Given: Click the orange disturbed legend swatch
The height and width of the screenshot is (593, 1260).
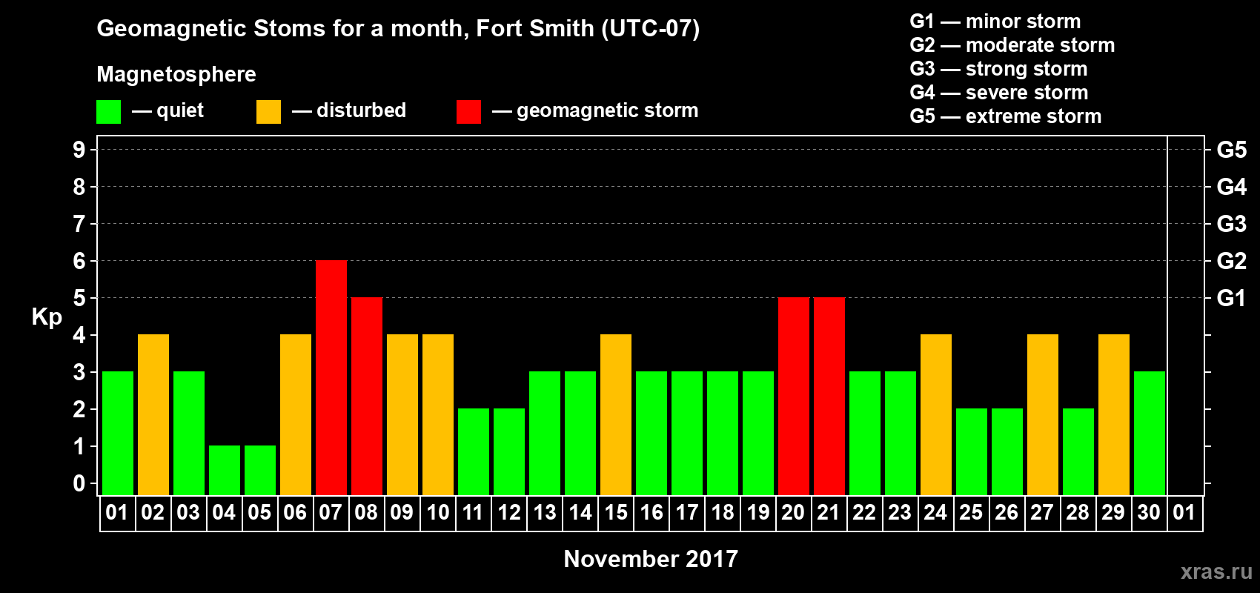Looking at the screenshot, I should coord(268,112).
